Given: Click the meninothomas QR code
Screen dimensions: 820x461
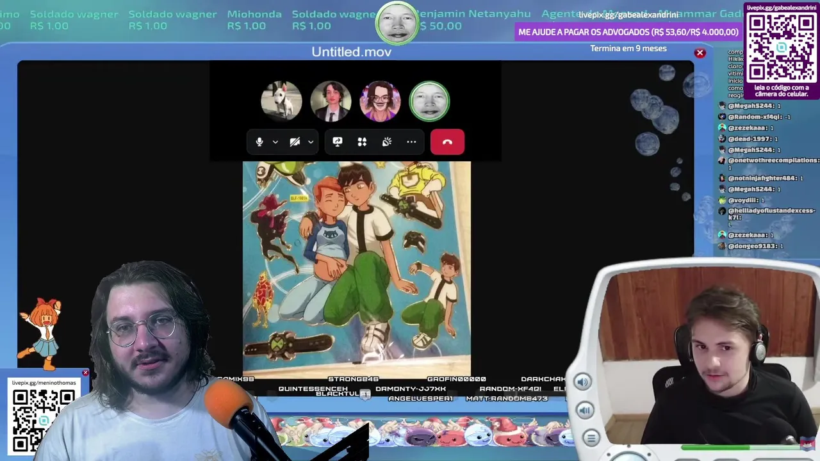Looking at the screenshot, I should 44,420.
